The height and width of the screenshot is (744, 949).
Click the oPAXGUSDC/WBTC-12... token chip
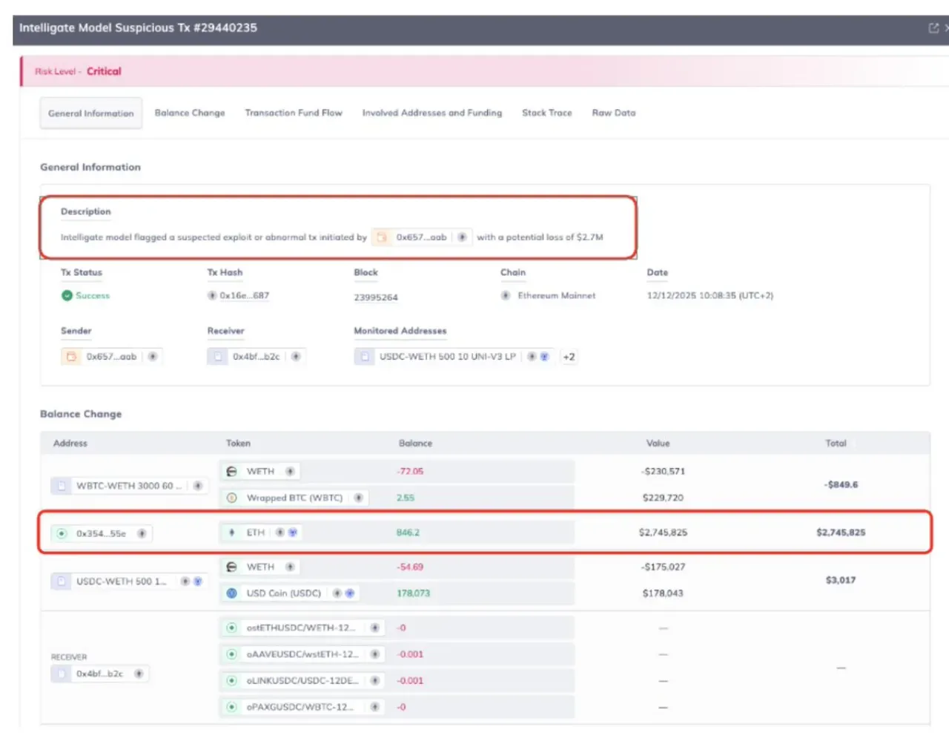point(302,707)
